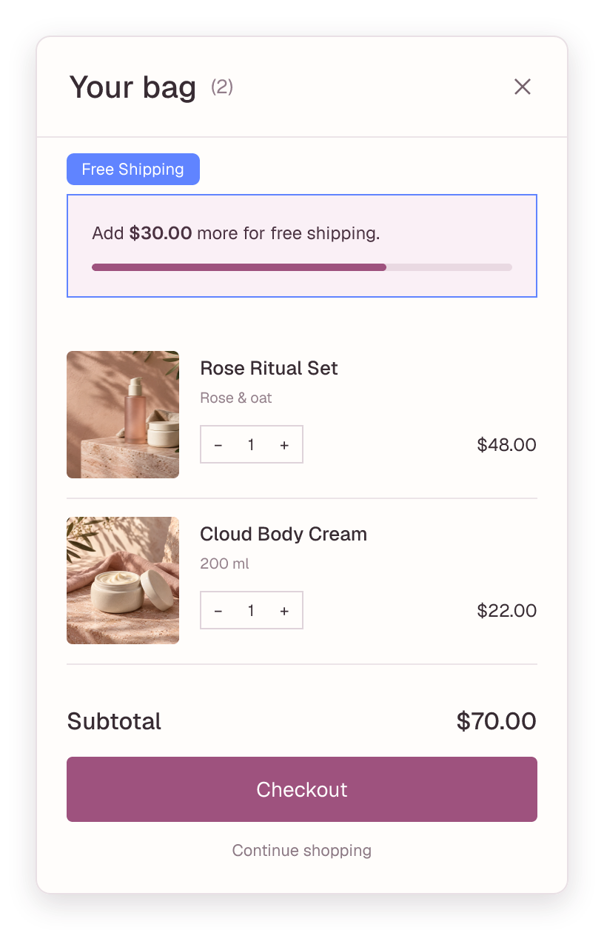Select the $70.00 subtotal amount
This screenshot has width=604, height=930.
tap(497, 721)
